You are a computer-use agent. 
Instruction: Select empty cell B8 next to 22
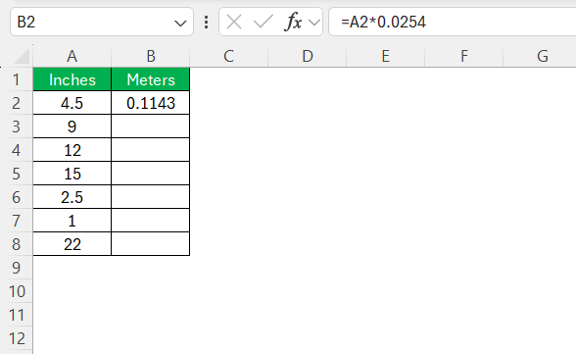click(151, 244)
